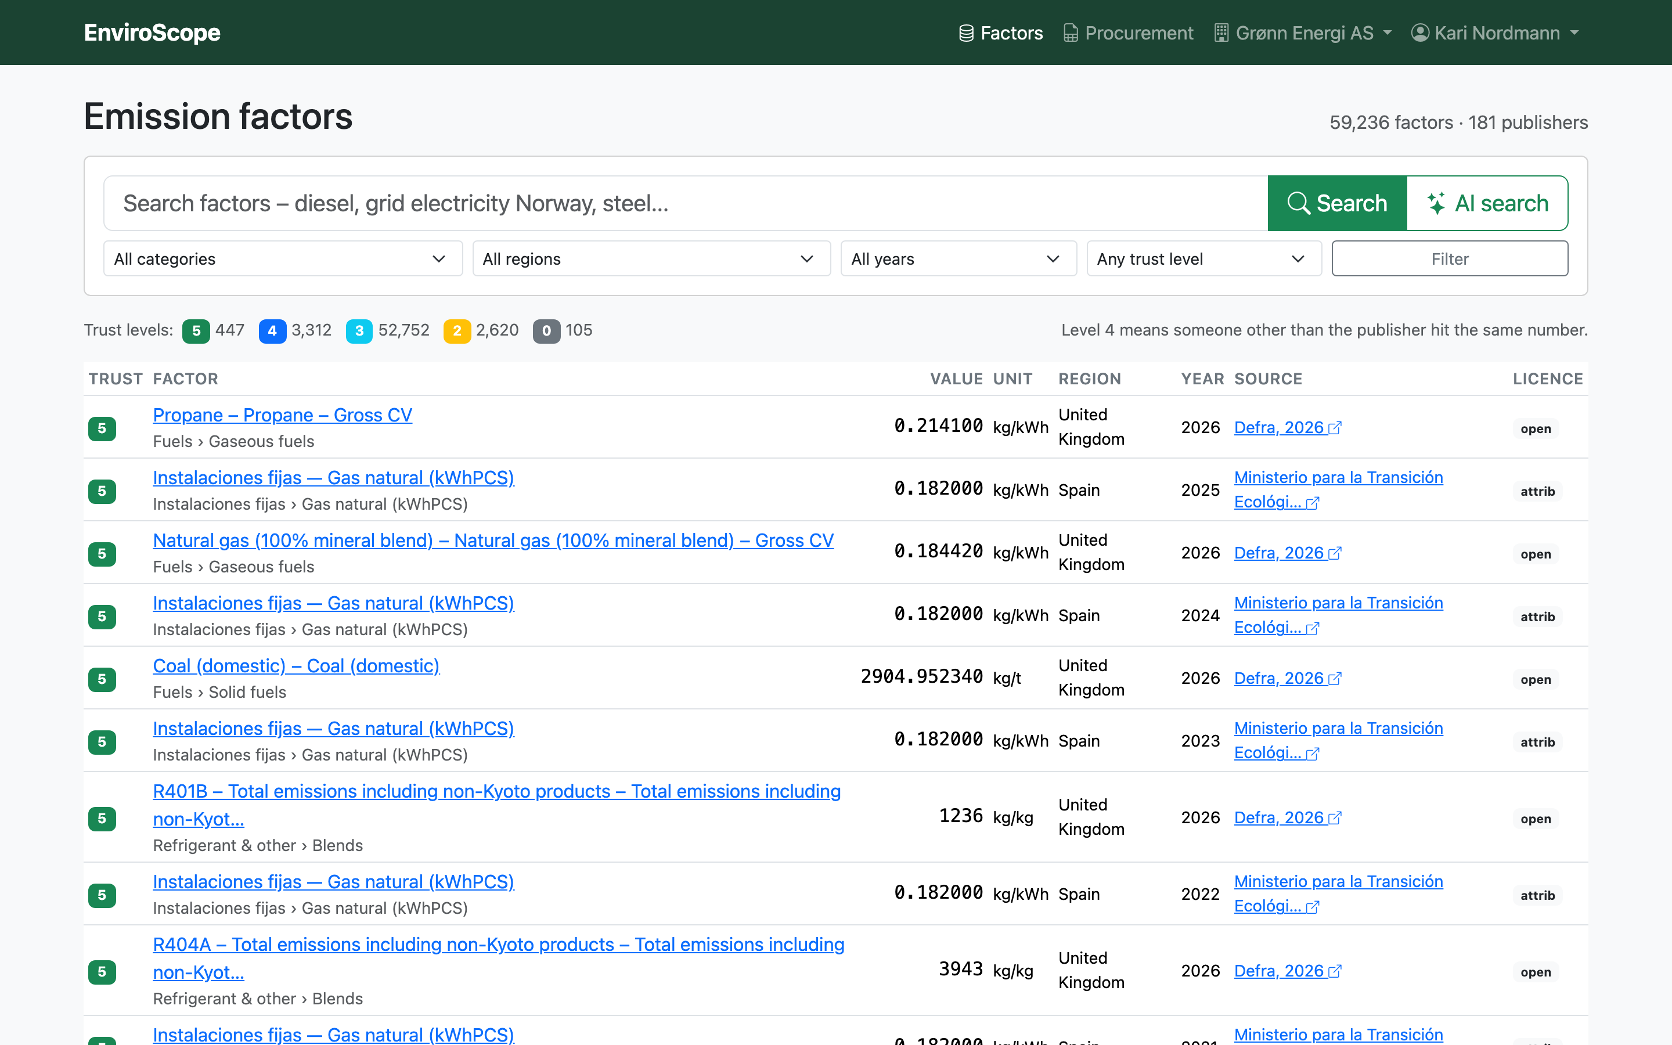Open the 2023 Instalaciones fijas Gas natural factor
This screenshot has width=1672, height=1045.
334,729
